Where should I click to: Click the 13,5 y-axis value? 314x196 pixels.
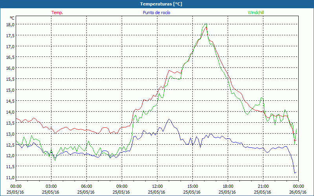(x=11, y=123)
